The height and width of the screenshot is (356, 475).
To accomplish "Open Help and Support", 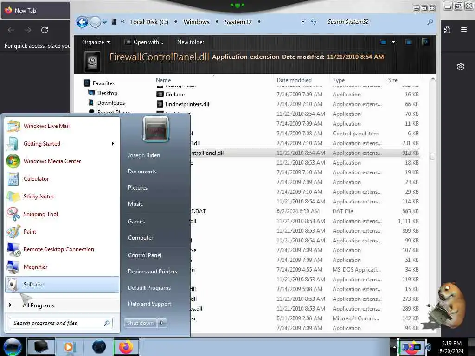I will click(149, 304).
